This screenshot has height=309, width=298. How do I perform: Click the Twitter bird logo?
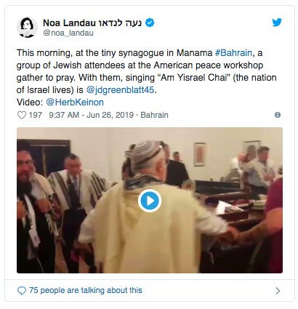click(x=277, y=23)
